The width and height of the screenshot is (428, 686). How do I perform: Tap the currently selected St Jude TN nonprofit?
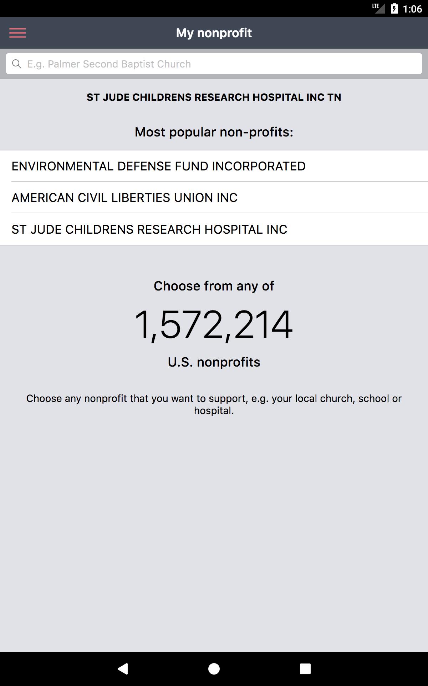click(x=214, y=97)
